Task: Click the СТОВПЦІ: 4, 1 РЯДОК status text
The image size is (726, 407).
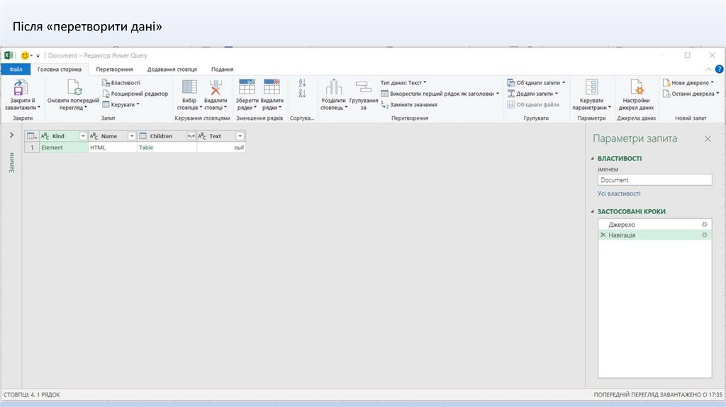Action: pyautogui.click(x=32, y=395)
